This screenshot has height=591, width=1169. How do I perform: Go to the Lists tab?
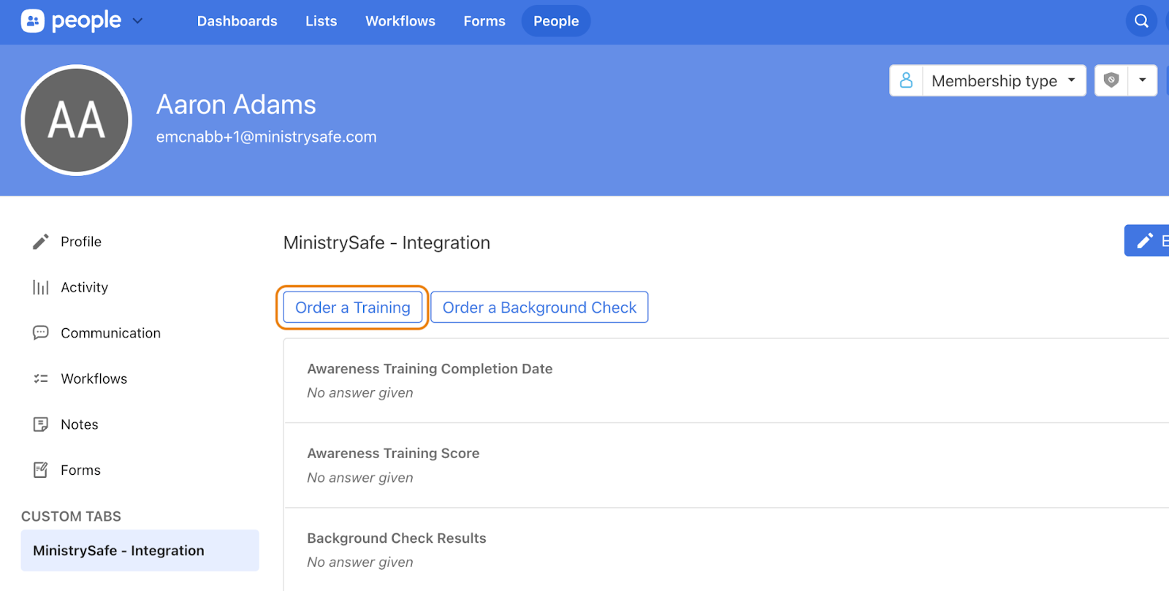[x=321, y=21]
